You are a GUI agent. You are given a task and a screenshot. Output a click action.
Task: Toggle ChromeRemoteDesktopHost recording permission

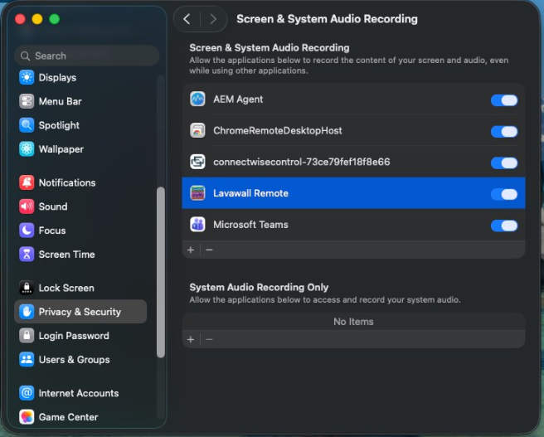tap(504, 132)
